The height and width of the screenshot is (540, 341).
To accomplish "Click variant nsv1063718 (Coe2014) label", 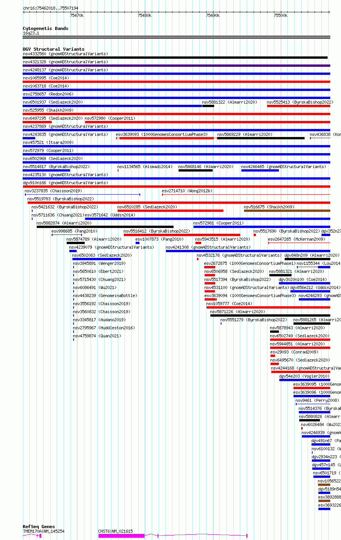I will 46,86.
